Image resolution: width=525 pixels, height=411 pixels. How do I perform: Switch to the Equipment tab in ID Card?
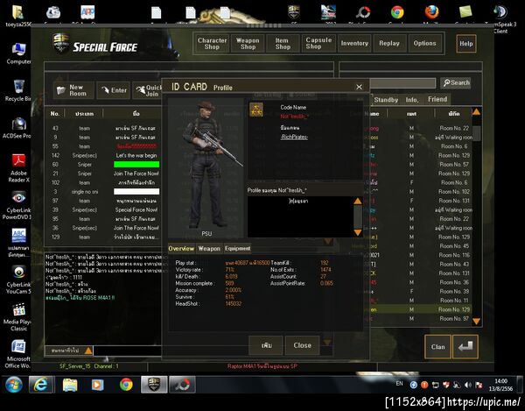tap(237, 248)
